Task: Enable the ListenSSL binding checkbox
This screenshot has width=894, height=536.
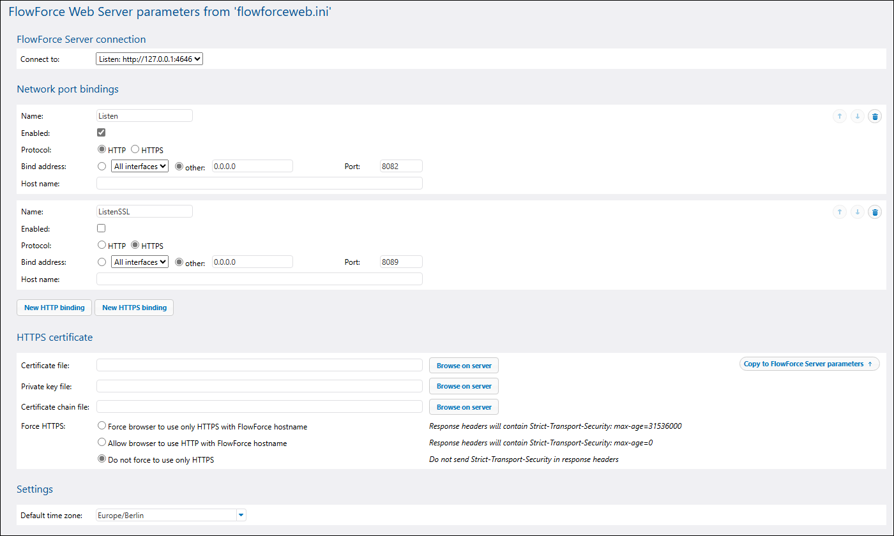Action: click(101, 228)
